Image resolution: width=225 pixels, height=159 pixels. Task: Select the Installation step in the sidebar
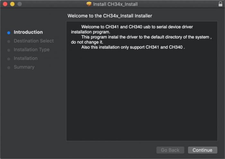click(26, 58)
